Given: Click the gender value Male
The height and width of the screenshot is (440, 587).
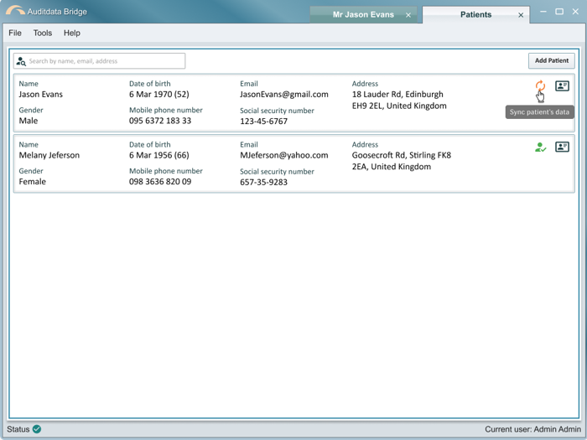Looking at the screenshot, I should coord(29,121).
